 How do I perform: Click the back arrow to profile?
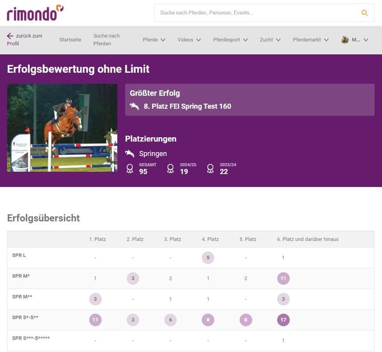pyautogui.click(x=10, y=36)
